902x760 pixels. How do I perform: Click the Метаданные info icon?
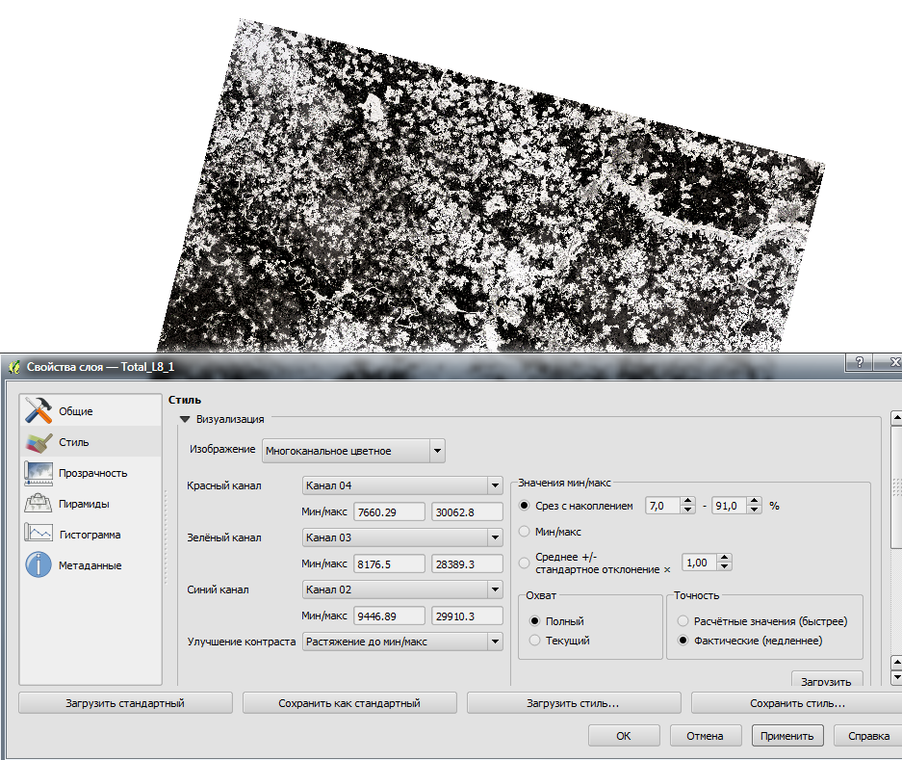pos(39,565)
